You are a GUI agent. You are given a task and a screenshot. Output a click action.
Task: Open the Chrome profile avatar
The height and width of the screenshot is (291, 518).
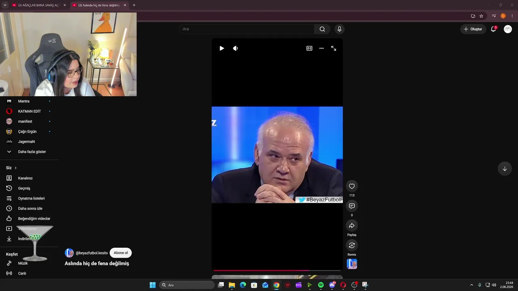click(x=503, y=16)
